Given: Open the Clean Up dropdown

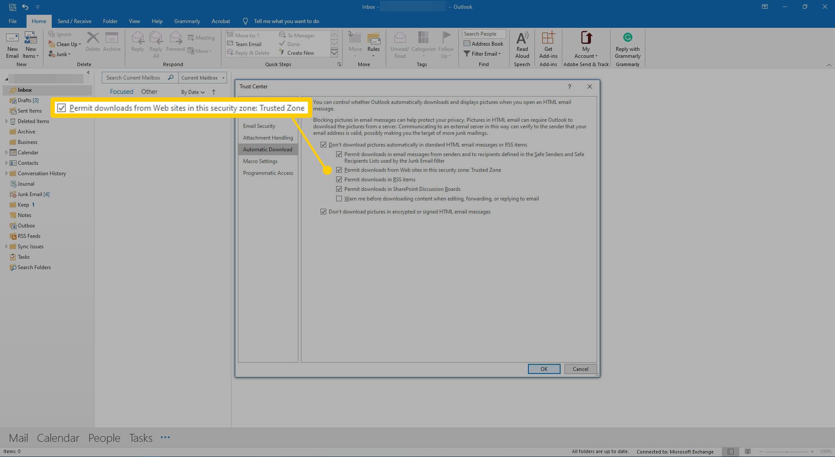Looking at the screenshot, I should tap(65, 44).
